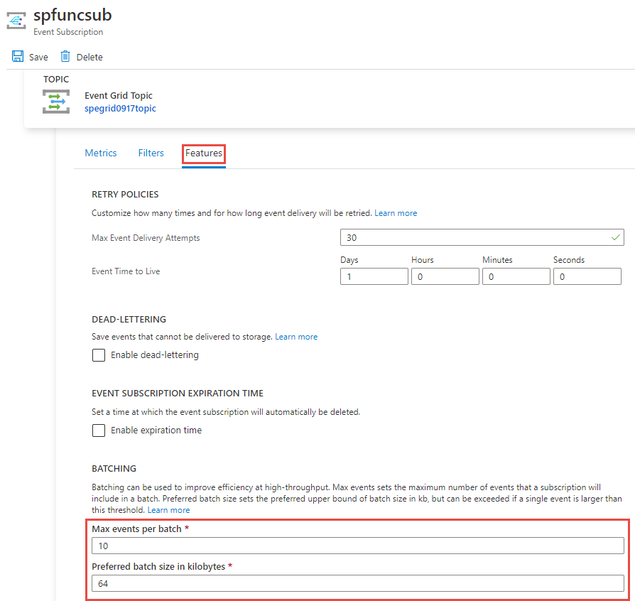Viewport: 635px width, 601px height.
Task: Switch to the Metrics tab
Action: pyautogui.click(x=100, y=153)
